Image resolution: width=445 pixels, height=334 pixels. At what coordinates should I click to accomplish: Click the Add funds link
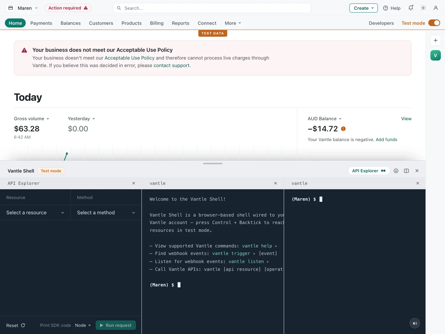(386, 139)
